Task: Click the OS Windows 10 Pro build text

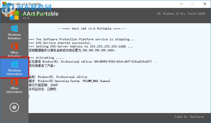Action: click(181, 14)
